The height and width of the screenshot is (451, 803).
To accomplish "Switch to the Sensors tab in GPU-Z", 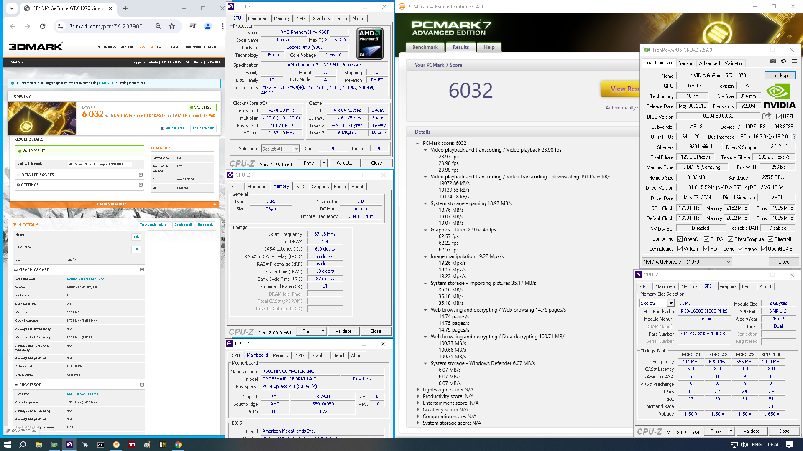I will click(686, 63).
